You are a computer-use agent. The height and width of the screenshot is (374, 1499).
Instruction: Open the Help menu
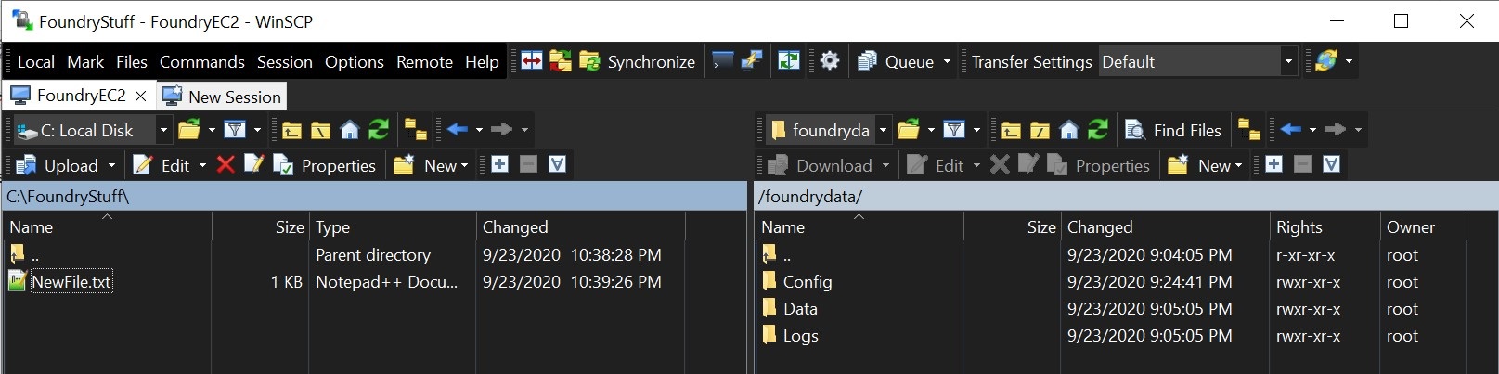click(482, 62)
